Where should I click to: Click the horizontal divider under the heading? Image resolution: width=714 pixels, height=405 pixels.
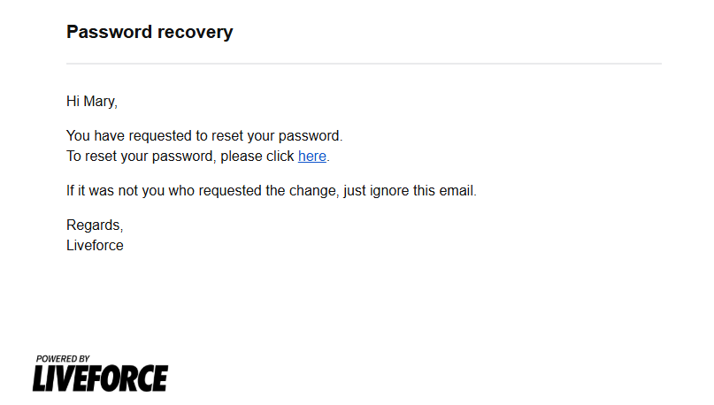pyautogui.click(x=364, y=64)
